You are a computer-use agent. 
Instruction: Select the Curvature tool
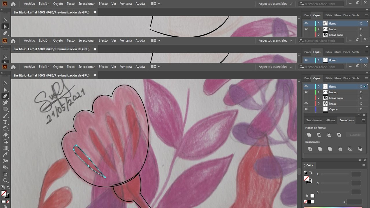point(5,103)
